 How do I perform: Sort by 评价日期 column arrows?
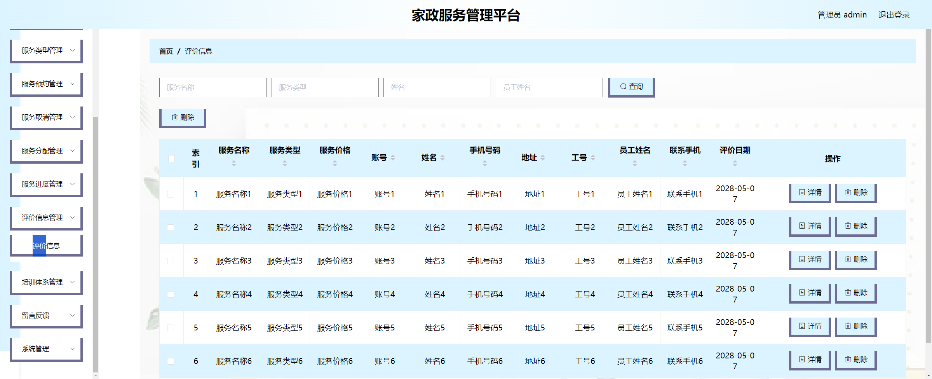click(x=735, y=164)
